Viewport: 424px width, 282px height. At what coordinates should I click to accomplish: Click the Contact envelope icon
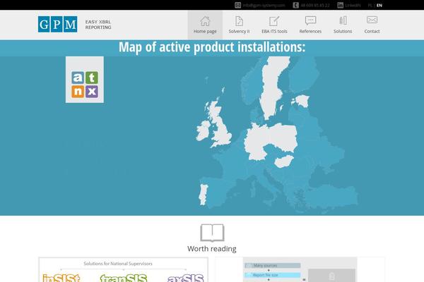point(372,20)
